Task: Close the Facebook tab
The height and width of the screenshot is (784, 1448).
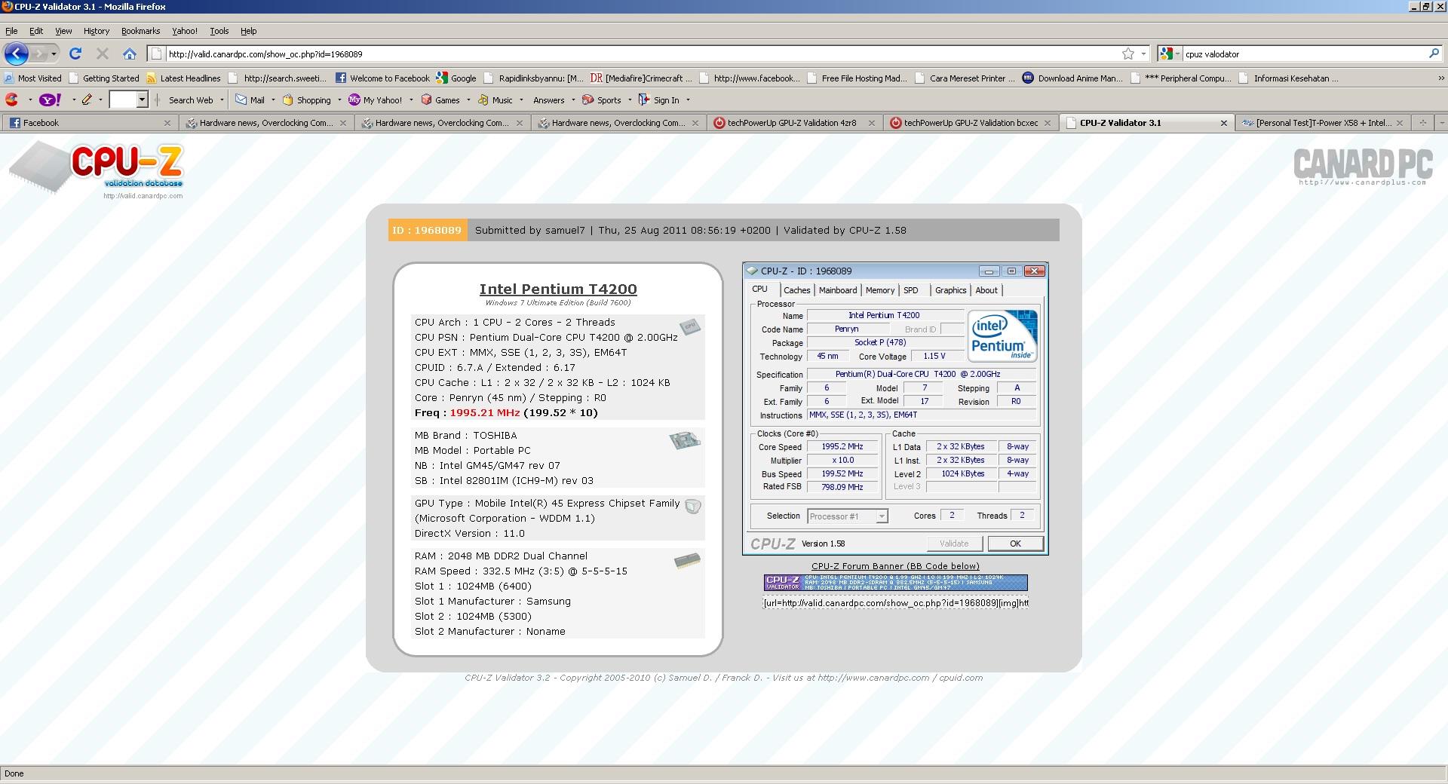Action: click(x=167, y=123)
